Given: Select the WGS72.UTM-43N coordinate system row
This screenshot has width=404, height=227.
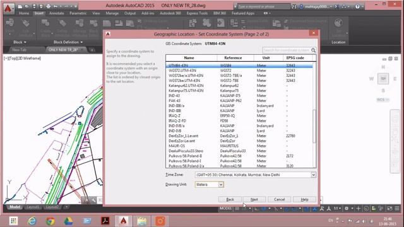Looking at the screenshot, I should pyautogui.click(x=239, y=71).
